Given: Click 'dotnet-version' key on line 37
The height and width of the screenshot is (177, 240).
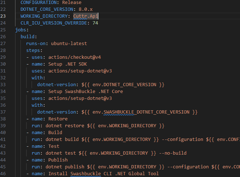Looking at the screenshot, I should (x=56, y=112).
